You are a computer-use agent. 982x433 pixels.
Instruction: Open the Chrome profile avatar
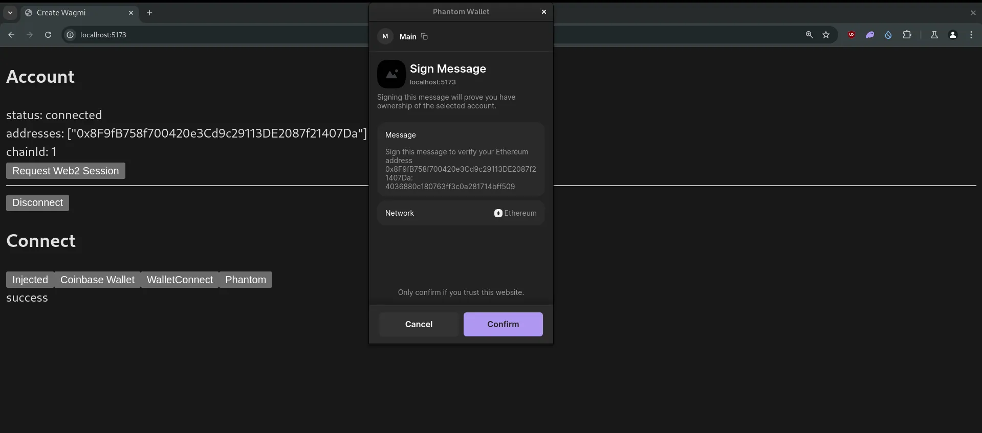pos(952,35)
